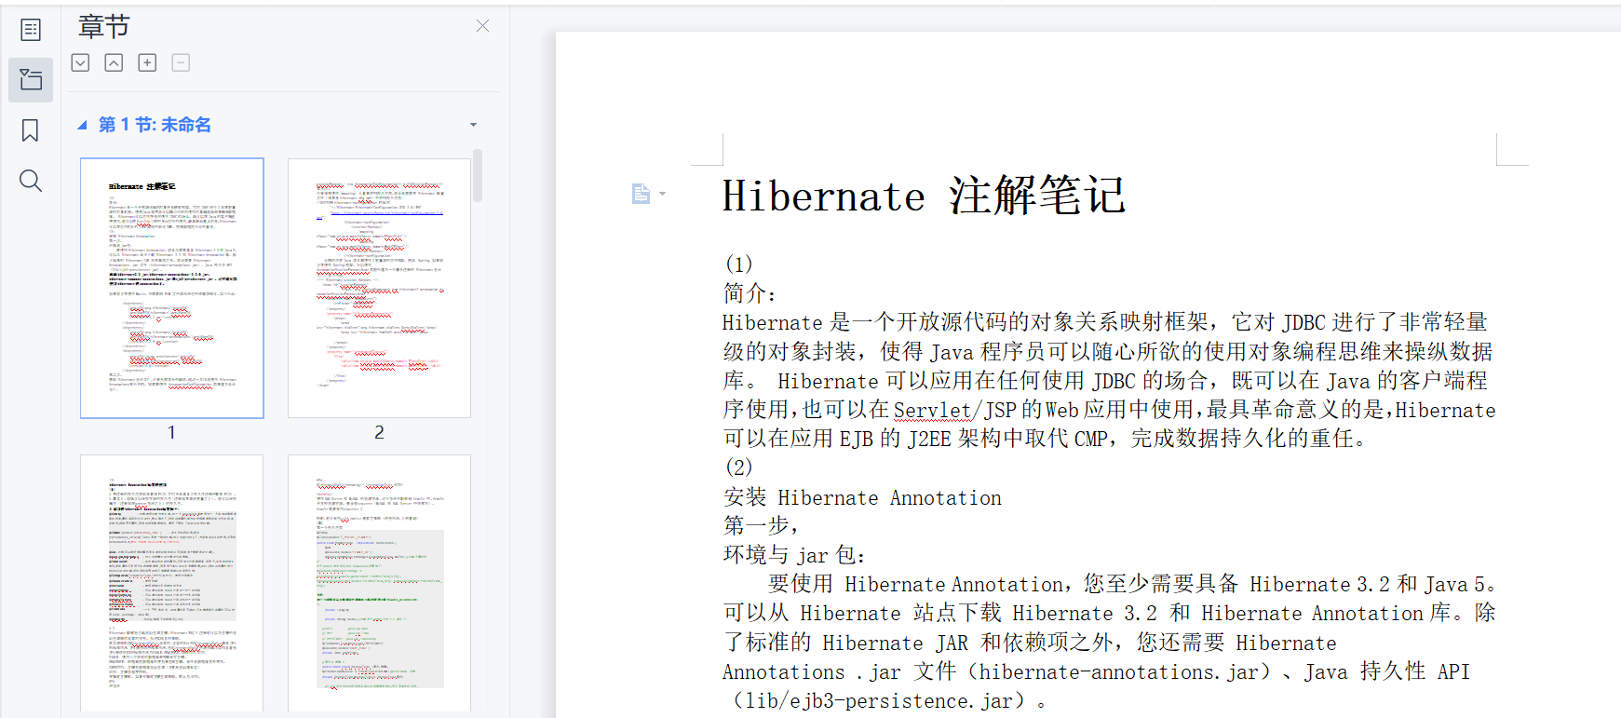1621x718 pixels.
Task: Select section title 第 1 节: 未命名
Action: click(x=155, y=125)
